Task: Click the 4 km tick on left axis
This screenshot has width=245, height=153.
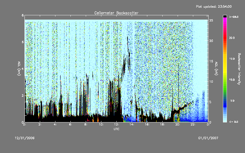Action: (x=23, y=69)
